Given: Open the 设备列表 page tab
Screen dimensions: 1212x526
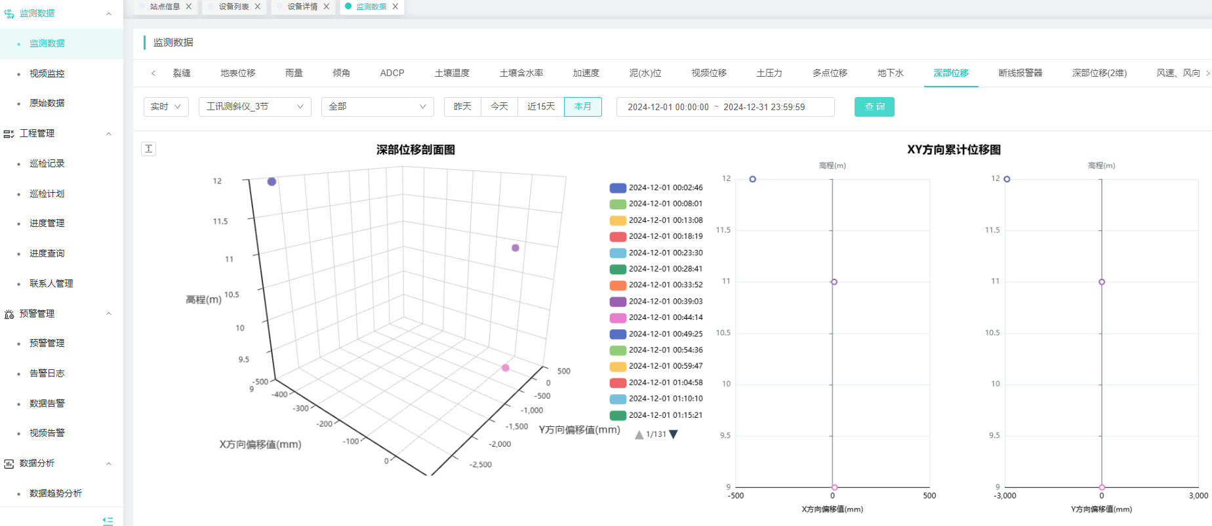Looking at the screenshot, I should point(233,7).
